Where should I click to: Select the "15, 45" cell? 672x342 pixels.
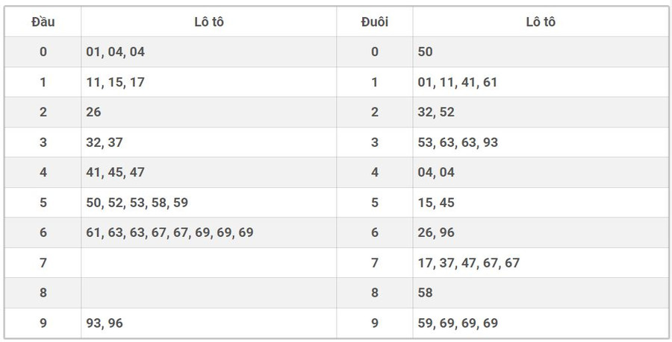pos(436,203)
